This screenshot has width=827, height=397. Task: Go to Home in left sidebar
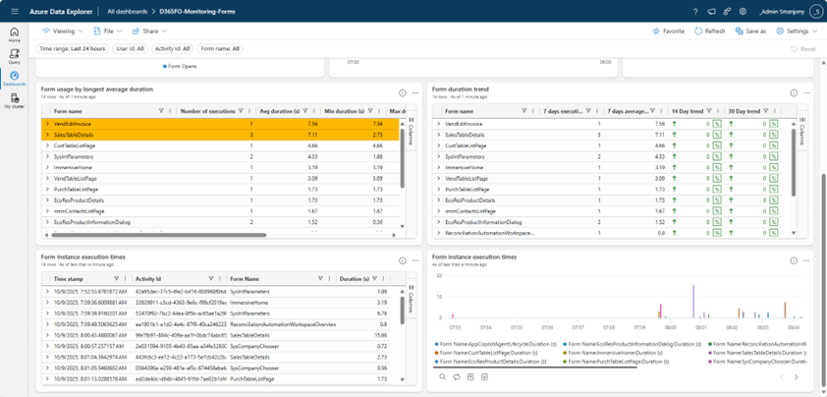pyautogui.click(x=14, y=34)
